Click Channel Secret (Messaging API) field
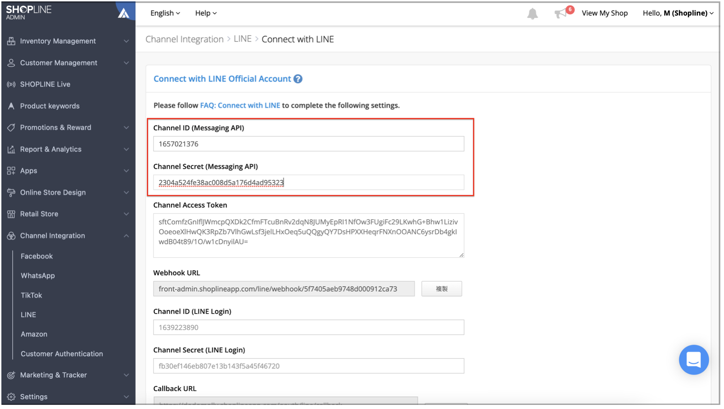The image size is (724, 409). 309,182
